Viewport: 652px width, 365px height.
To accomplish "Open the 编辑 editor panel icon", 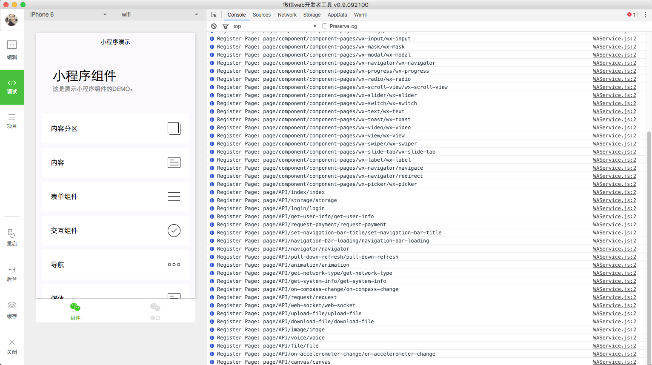I will click(12, 49).
